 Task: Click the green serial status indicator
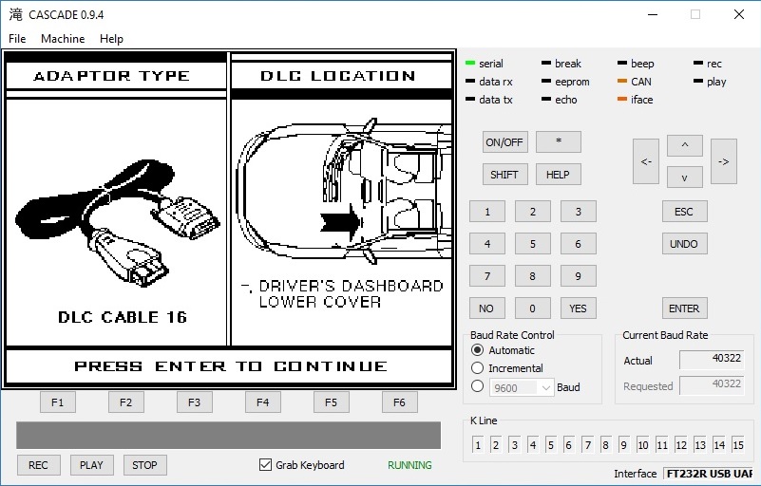coord(470,64)
